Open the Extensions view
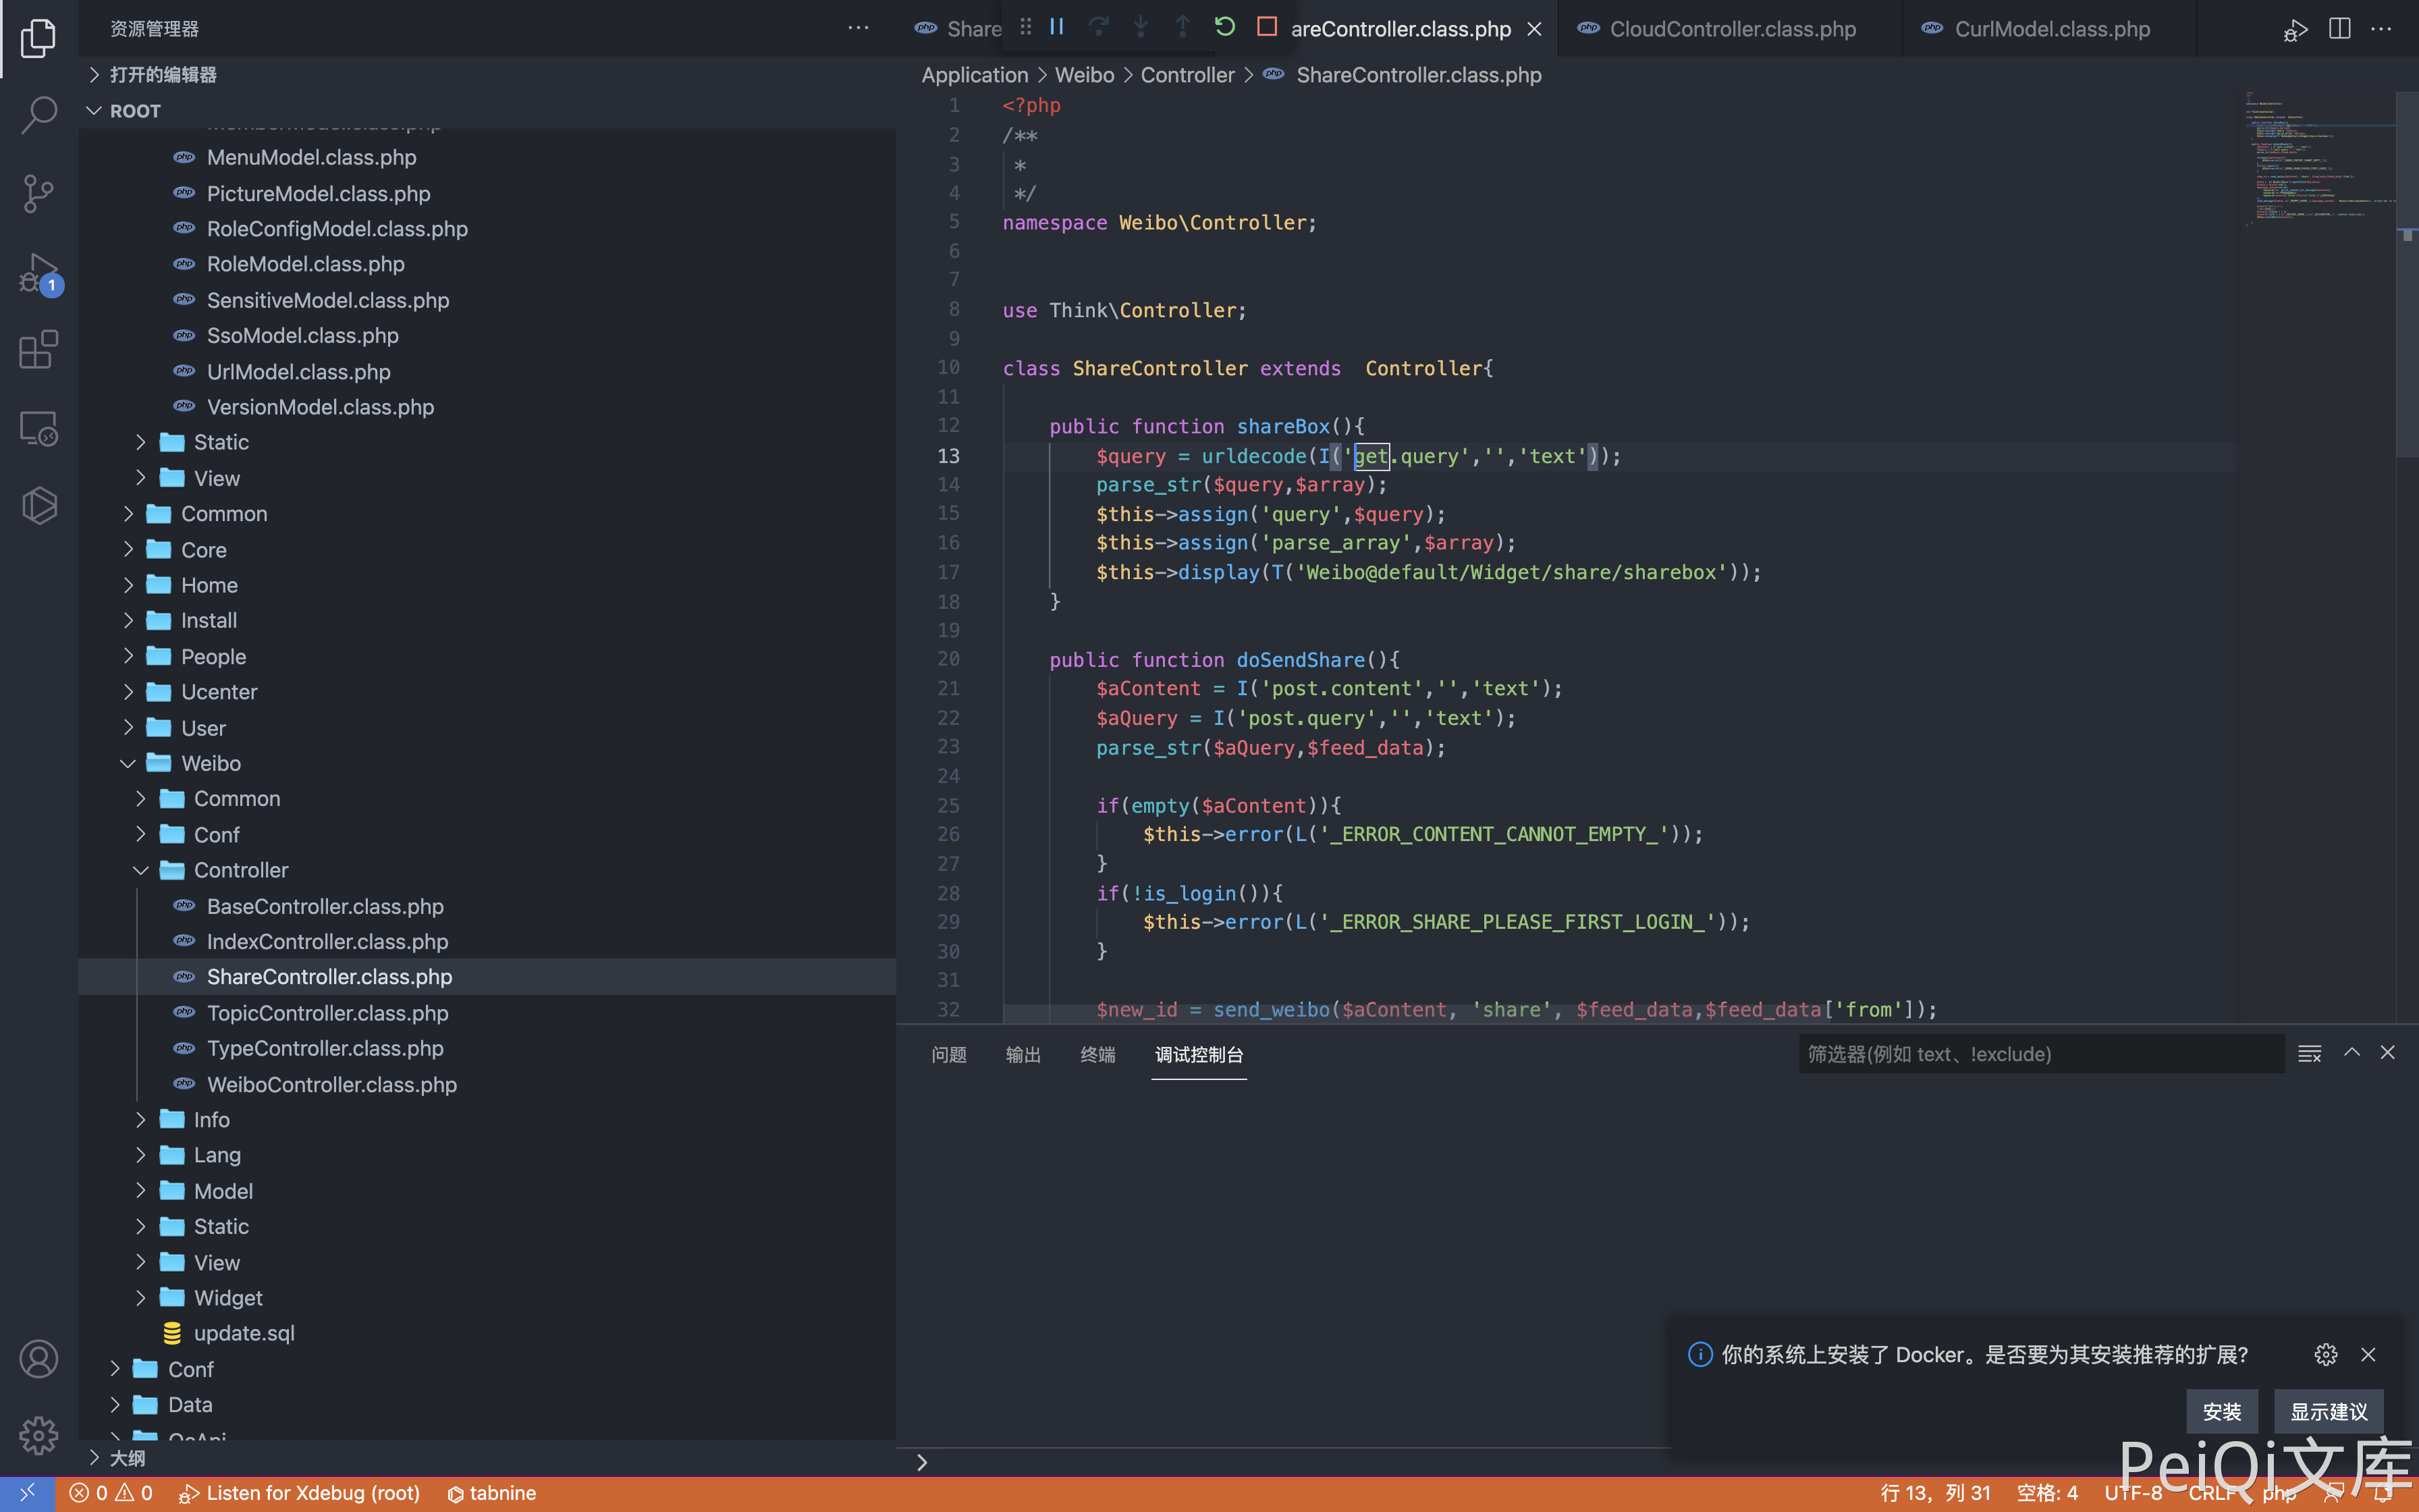Screen dimensions: 2419x1512 (x=38, y=350)
